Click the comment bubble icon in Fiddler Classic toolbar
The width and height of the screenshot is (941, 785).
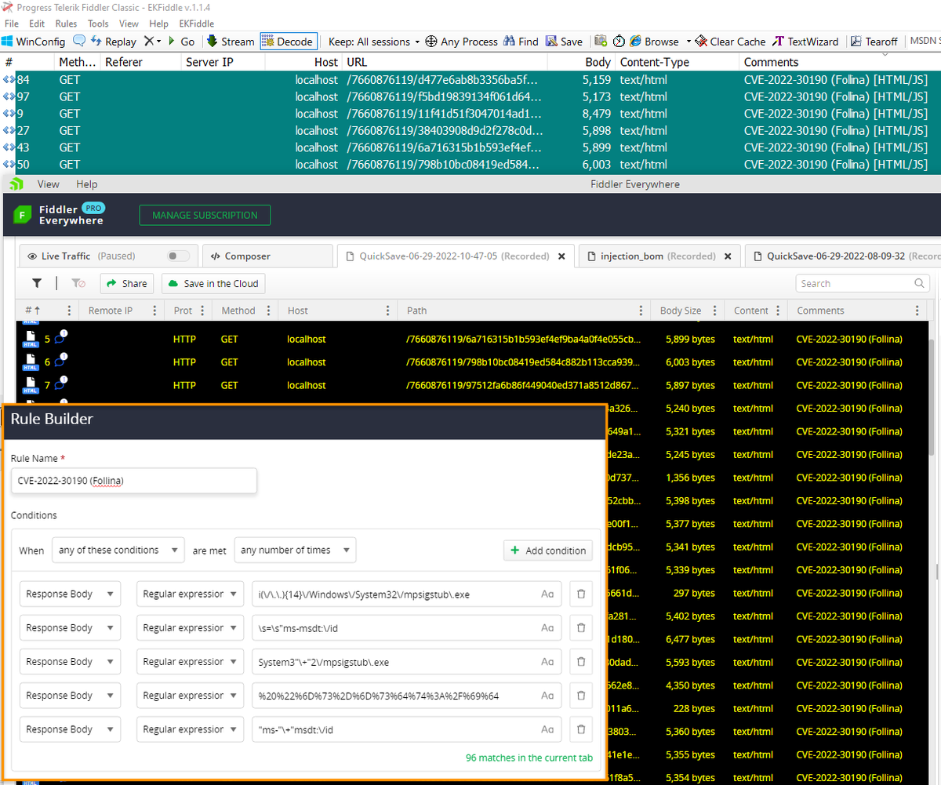pyautogui.click(x=79, y=42)
